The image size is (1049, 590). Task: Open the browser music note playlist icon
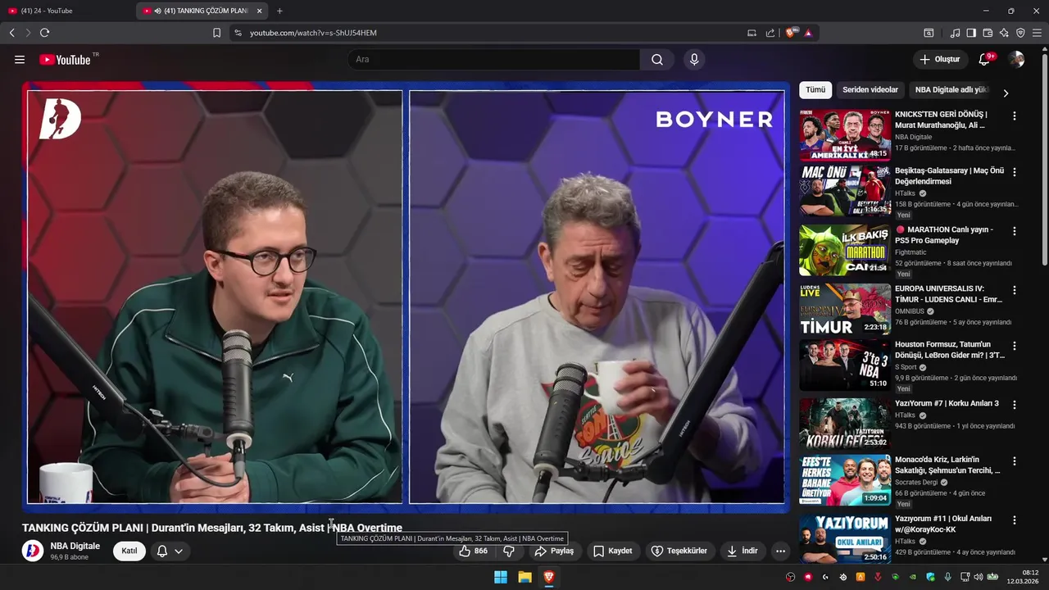coord(955,33)
